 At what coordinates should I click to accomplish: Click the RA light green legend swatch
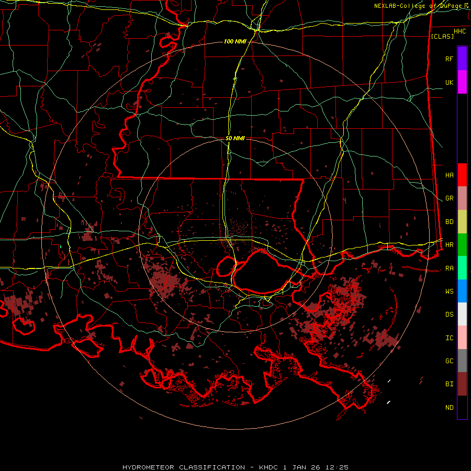462,268
